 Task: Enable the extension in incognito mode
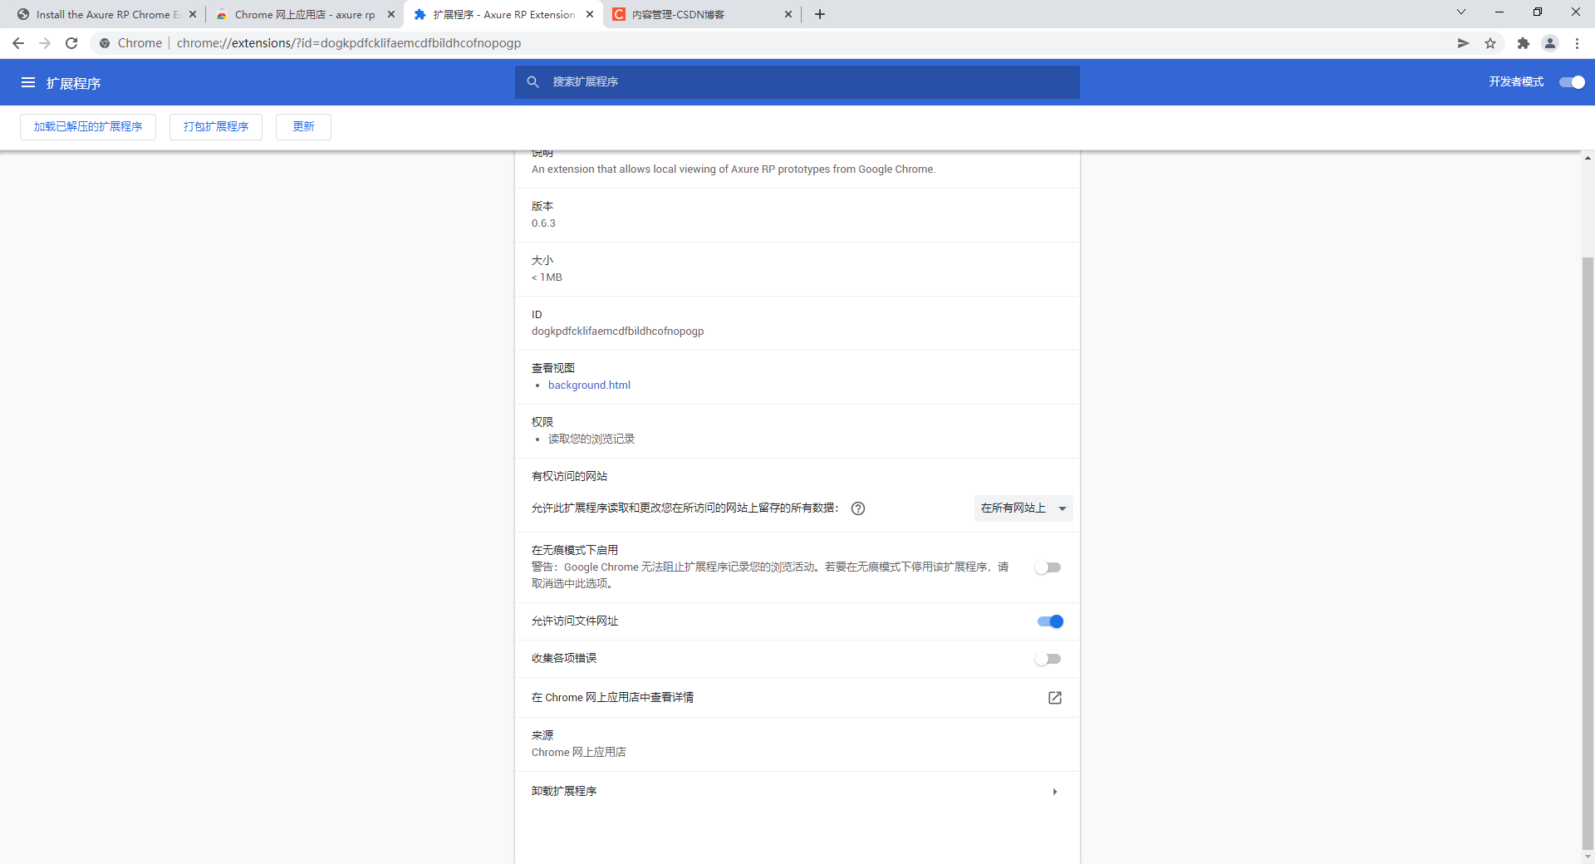tap(1048, 567)
